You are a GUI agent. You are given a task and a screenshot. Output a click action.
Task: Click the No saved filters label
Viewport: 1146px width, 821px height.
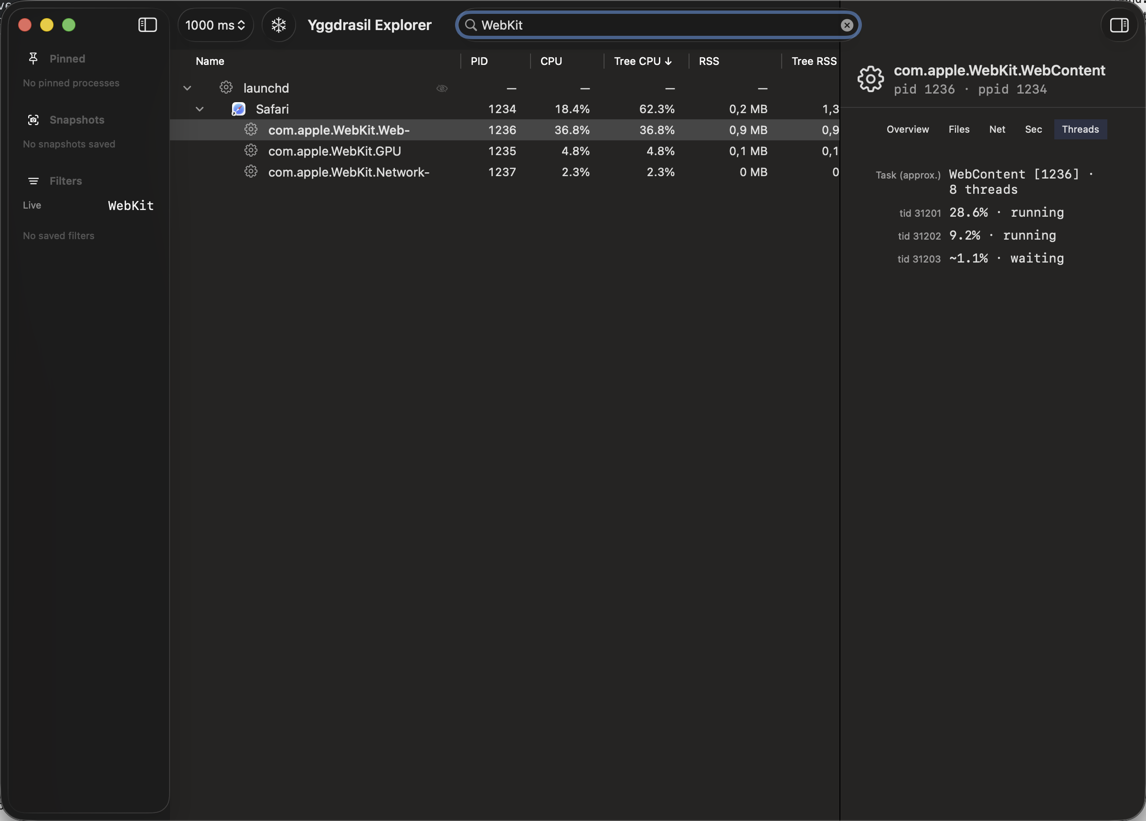click(59, 235)
